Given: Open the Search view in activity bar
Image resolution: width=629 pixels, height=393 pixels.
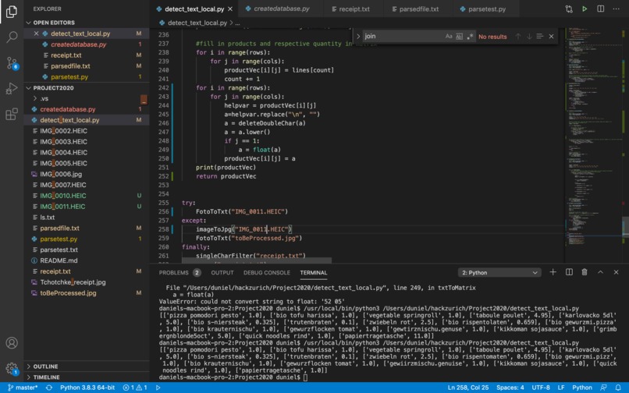Looking at the screenshot, I should [x=12, y=37].
